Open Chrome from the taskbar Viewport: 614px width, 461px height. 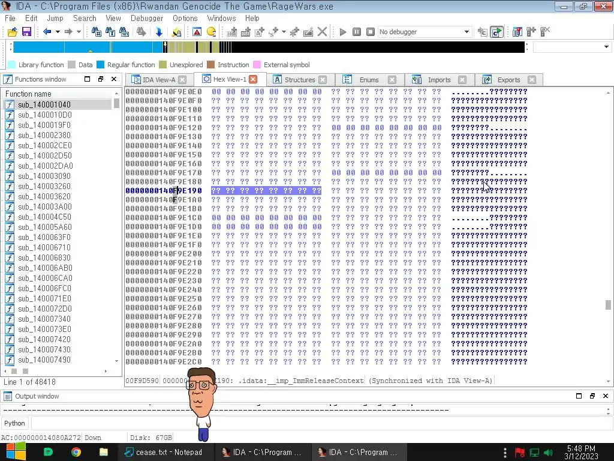(76, 452)
